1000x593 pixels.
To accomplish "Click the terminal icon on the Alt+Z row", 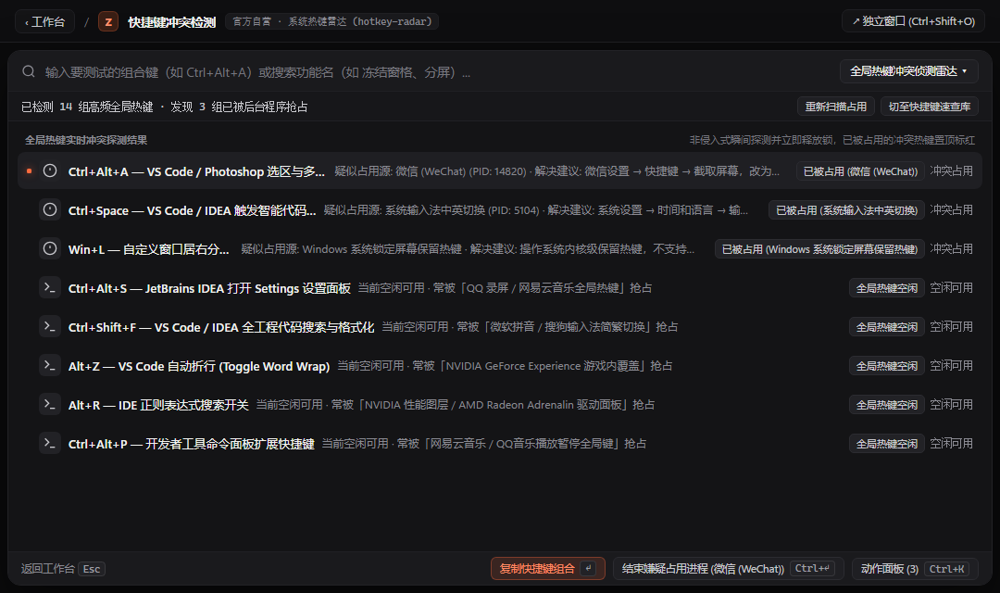I will (x=50, y=365).
